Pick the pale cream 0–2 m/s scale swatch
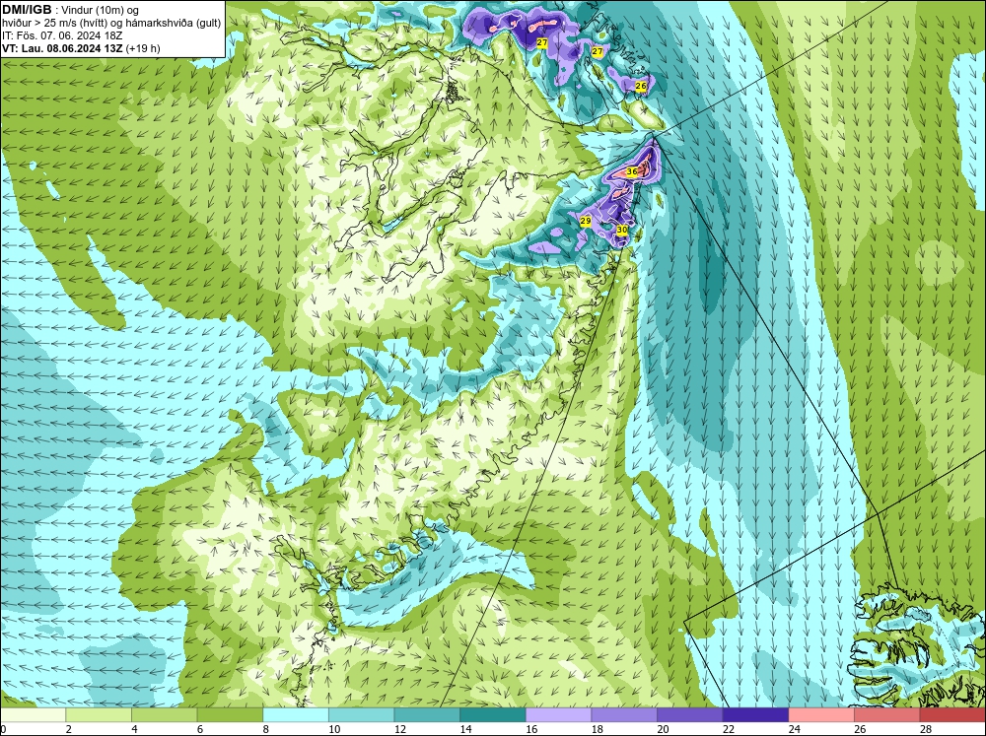Image resolution: width=986 pixels, height=736 pixels. click(33, 715)
